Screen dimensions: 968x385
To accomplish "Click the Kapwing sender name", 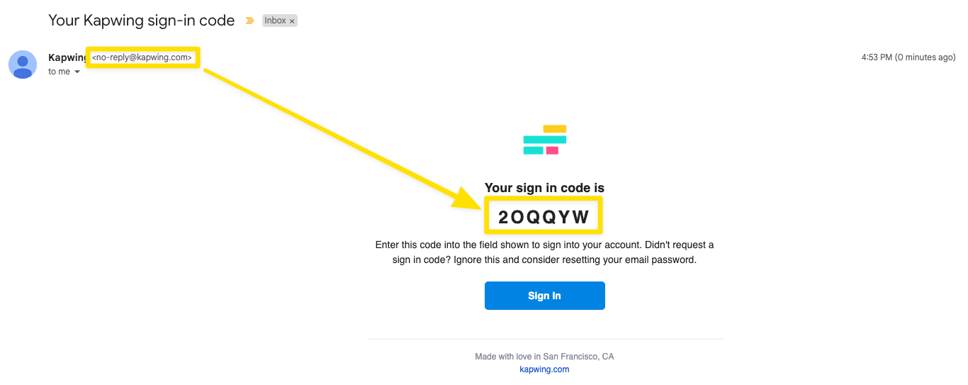I will 66,57.
